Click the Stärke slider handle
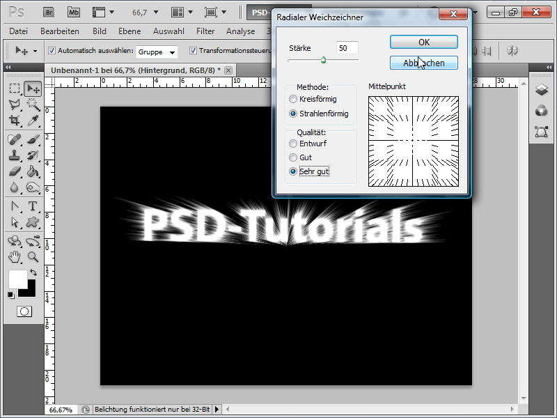557x418 pixels. click(x=323, y=60)
